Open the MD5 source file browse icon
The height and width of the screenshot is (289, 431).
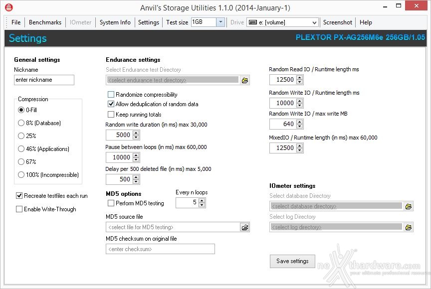coord(244,227)
